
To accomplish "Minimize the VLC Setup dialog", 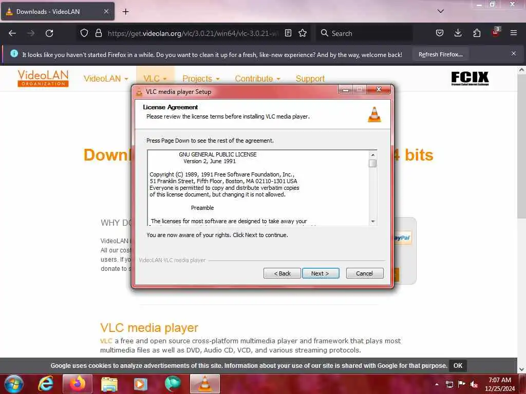I will 346,89.
